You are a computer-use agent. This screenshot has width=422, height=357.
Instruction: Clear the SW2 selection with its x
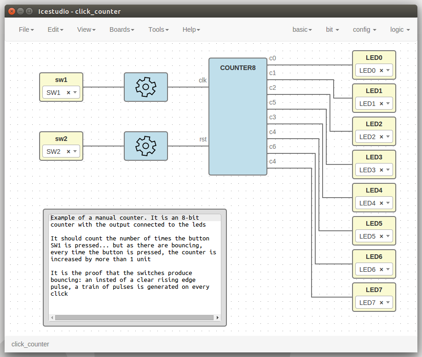[x=69, y=152]
